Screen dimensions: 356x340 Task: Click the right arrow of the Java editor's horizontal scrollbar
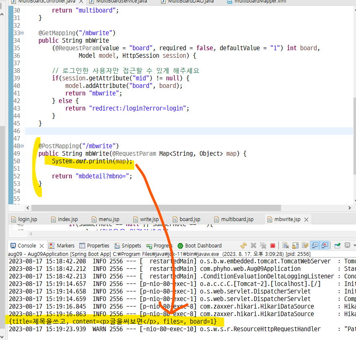point(349,208)
